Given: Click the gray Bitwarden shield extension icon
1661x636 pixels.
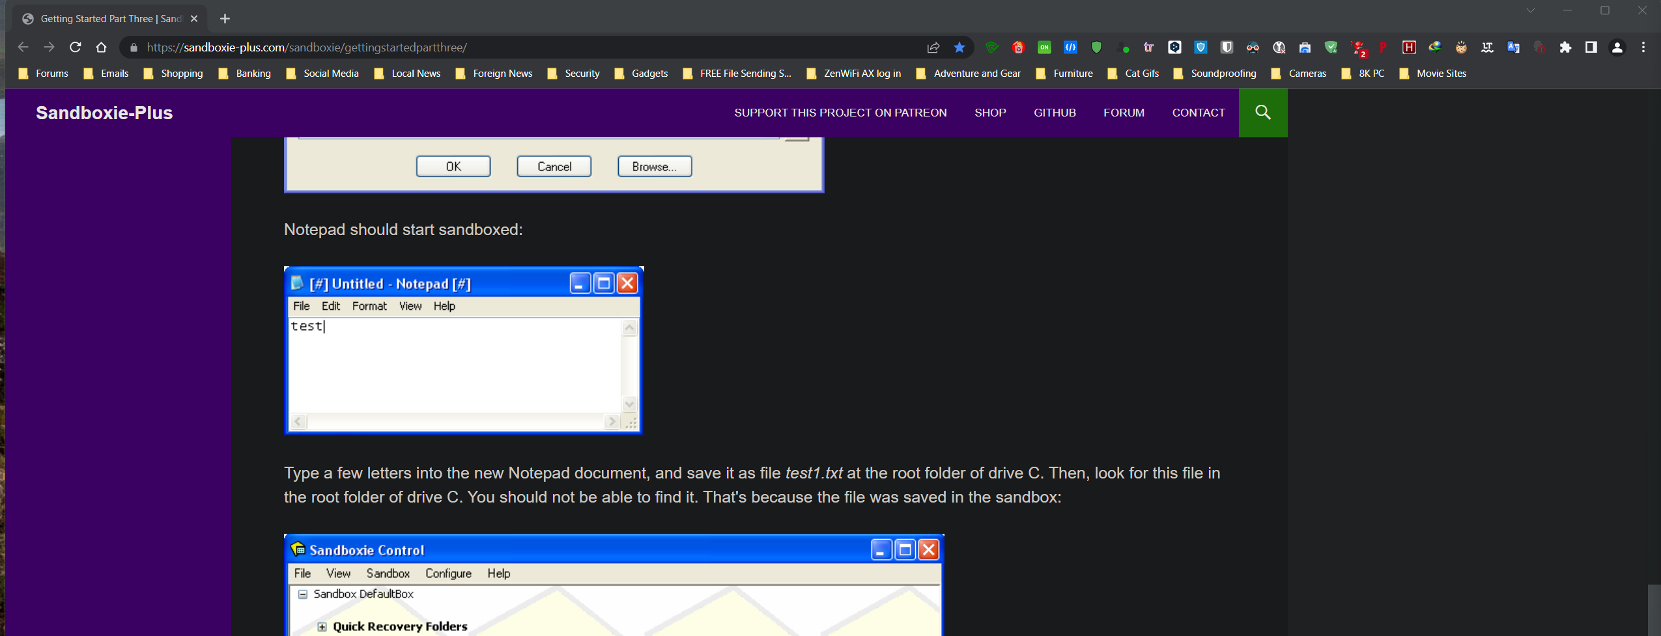Looking at the screenshot, I should pyautogui.click(x=1227, y=48).
